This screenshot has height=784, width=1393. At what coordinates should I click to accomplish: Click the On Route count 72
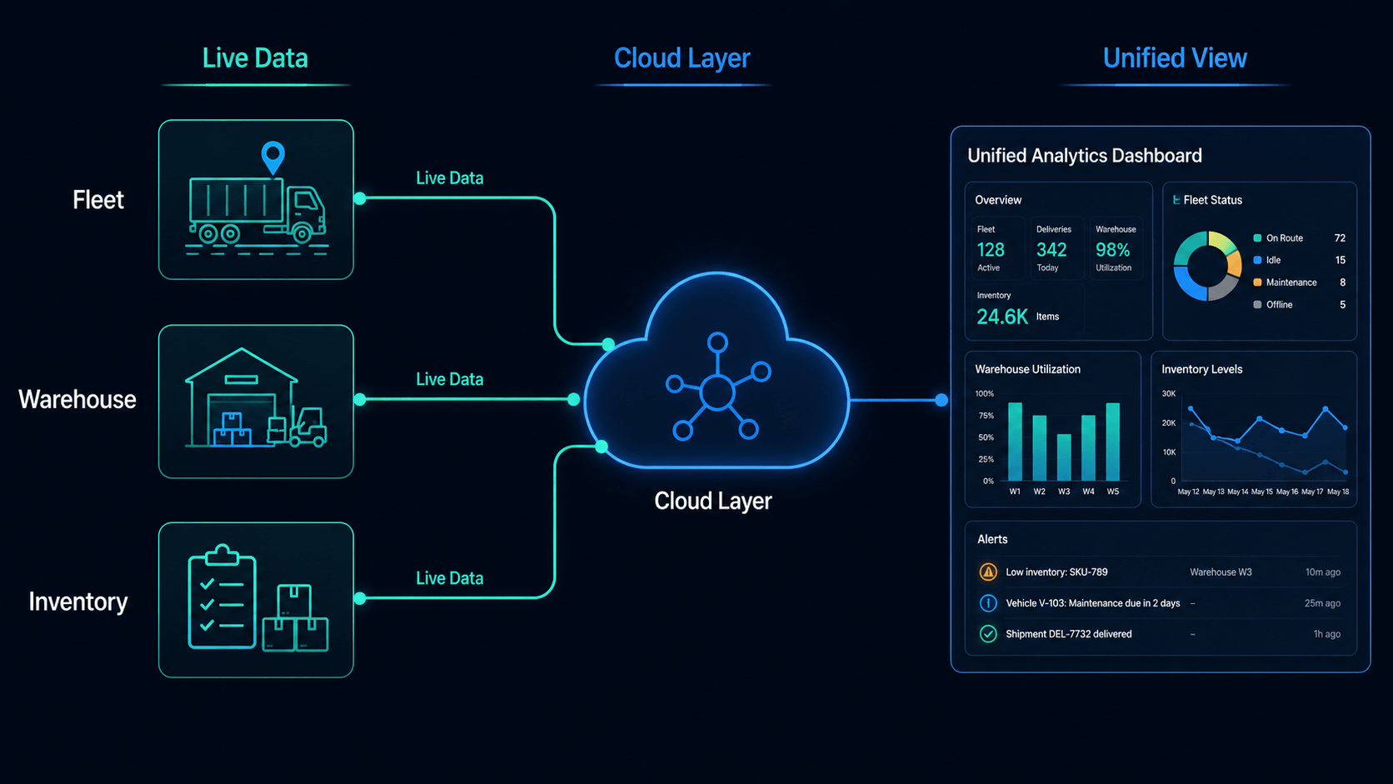(1340, 238)
